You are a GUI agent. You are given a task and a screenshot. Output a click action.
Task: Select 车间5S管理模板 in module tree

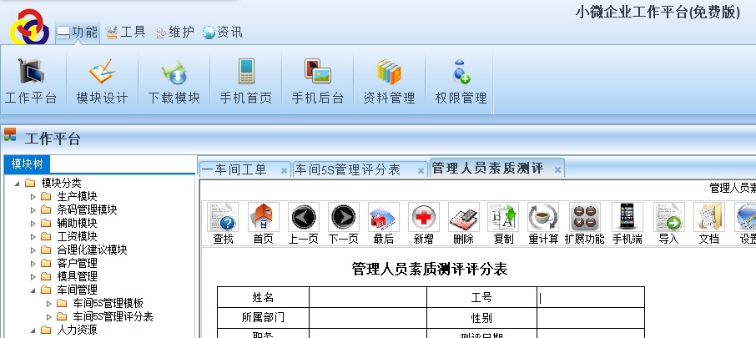[x=108, y=303]
